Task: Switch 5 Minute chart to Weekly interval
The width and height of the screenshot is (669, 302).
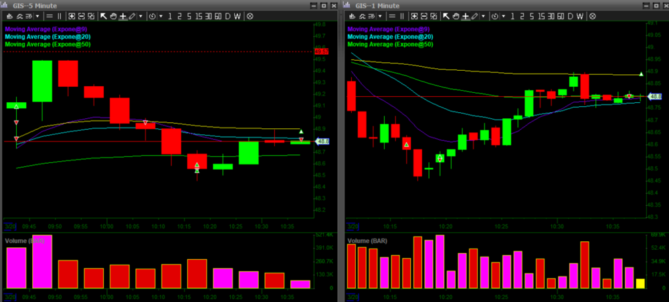Action: (237, 15)
